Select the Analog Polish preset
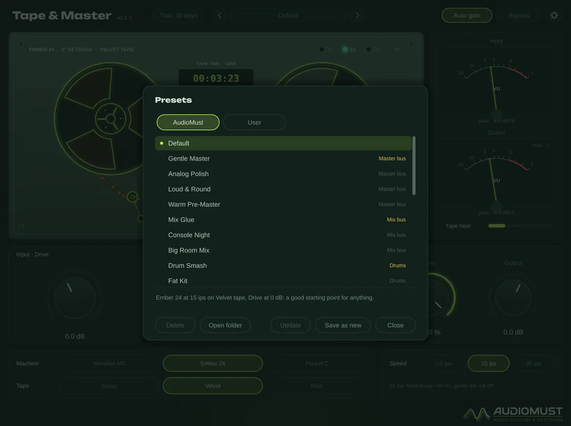This screenshot has width=571, height=426. click(283, 174)
